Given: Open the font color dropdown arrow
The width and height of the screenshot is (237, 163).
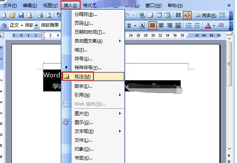Looking at the screenshot, I should [x=214, y=26].
